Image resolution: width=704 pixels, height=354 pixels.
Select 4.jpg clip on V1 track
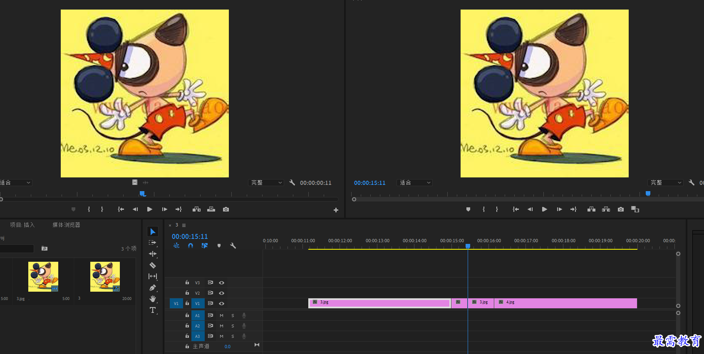(565, 303)
